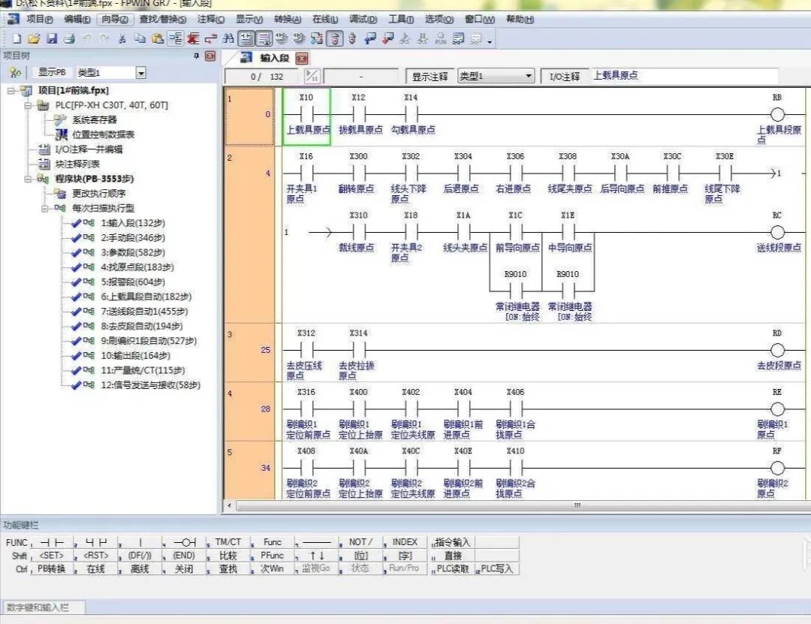The image size is (811, 624).
Task: Click the project tree view toolbar icon
Action: point(176,38)
